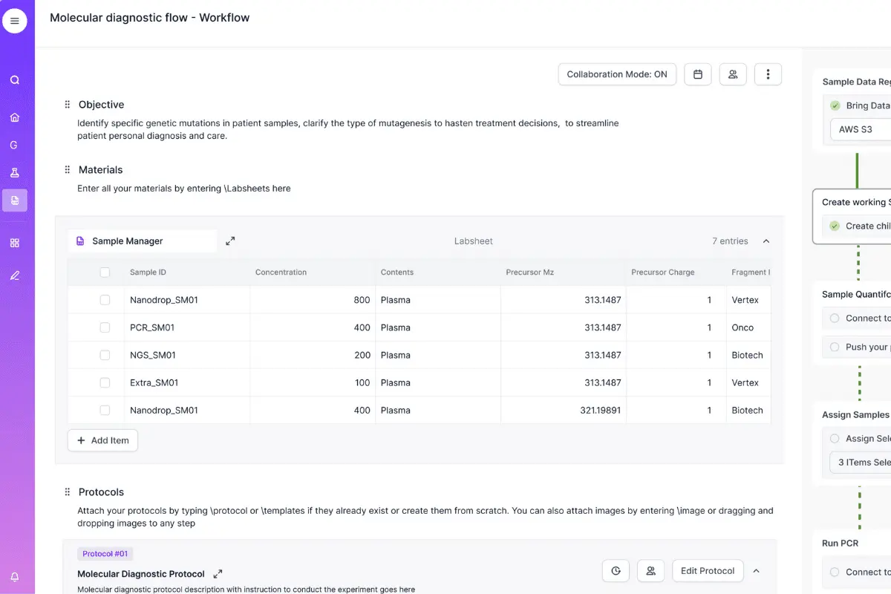Open the sidebar G icon
The image size is (891, 594).
(14, 145)
